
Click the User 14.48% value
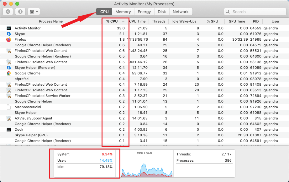point(106,160)
